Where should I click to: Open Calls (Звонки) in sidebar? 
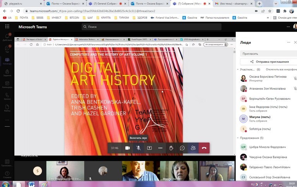[7, 96]
